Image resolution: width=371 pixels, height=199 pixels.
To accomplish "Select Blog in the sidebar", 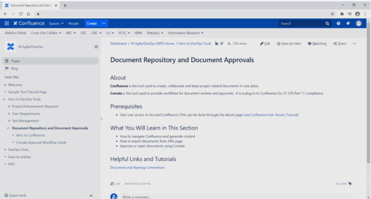I will coord(14,68).
